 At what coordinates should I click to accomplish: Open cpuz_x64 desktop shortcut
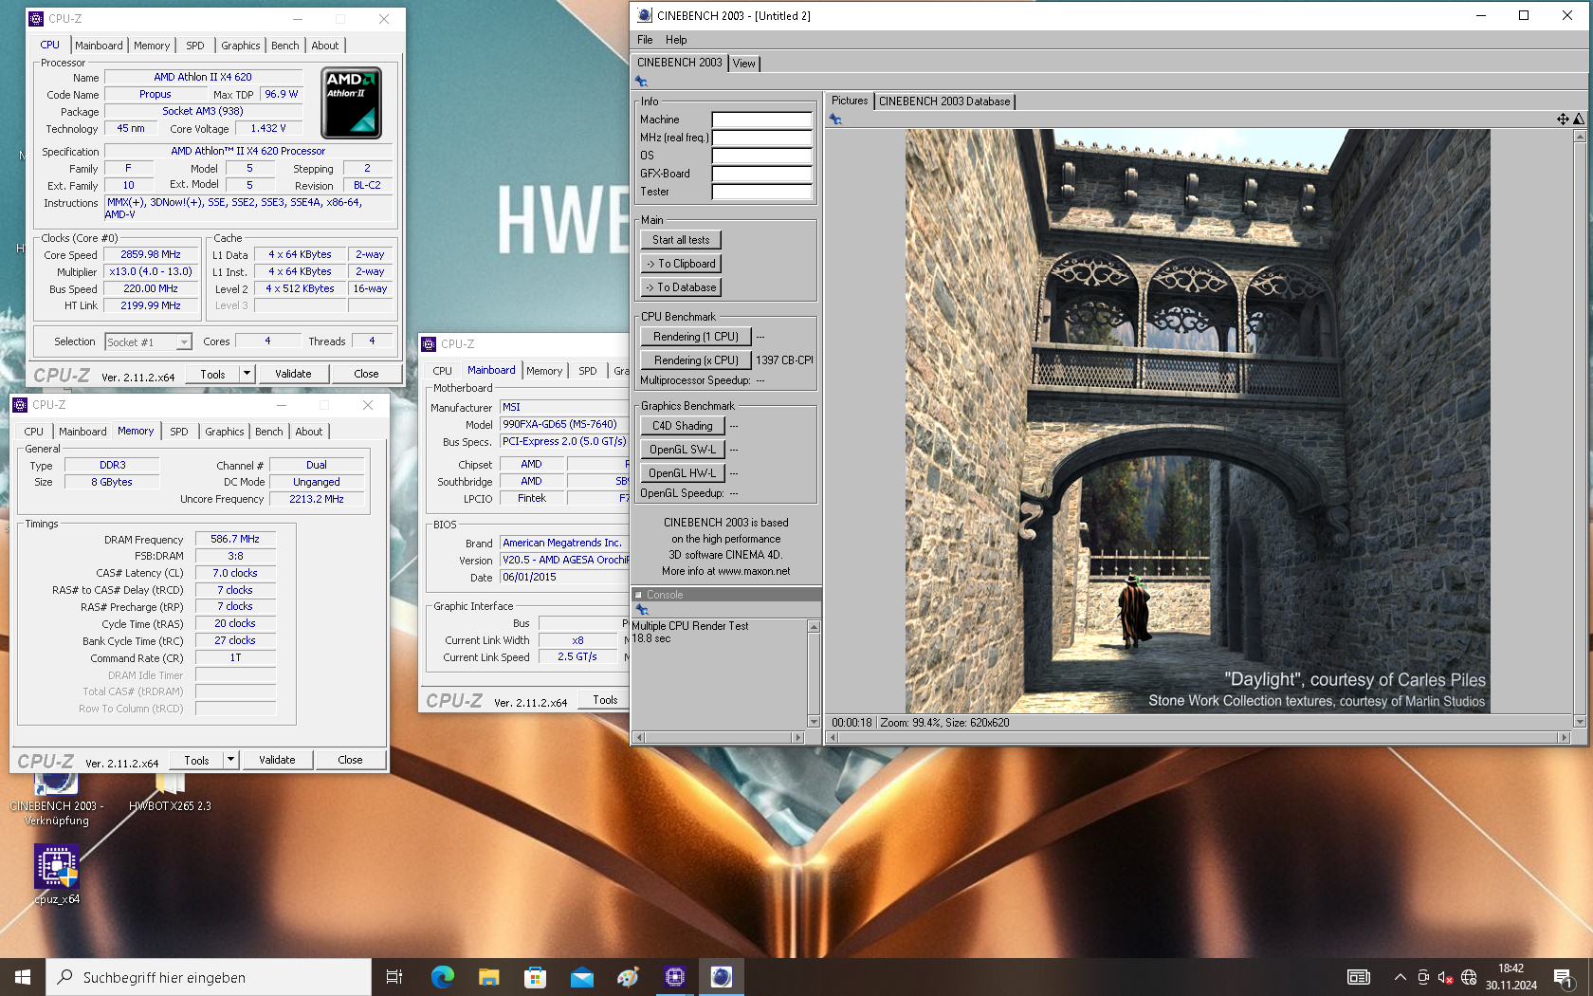pos(57,875)
